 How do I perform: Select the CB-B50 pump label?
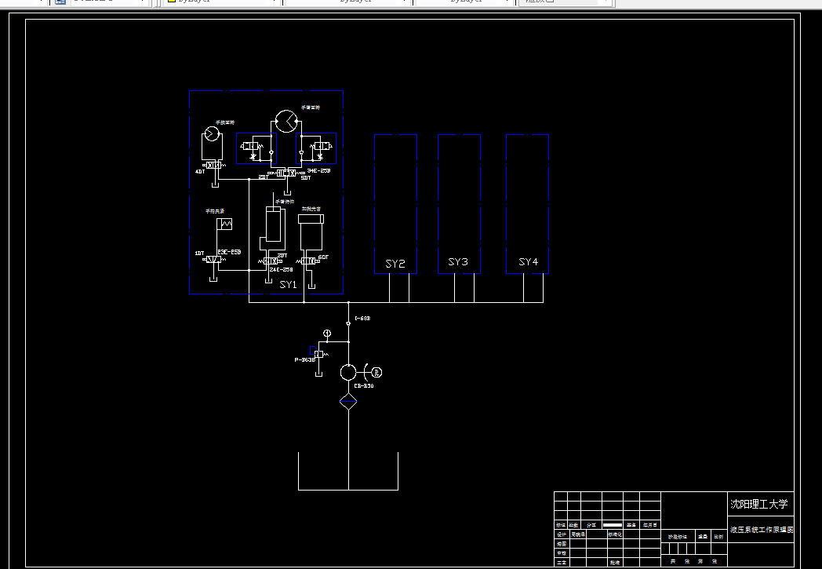pos(364,386)
